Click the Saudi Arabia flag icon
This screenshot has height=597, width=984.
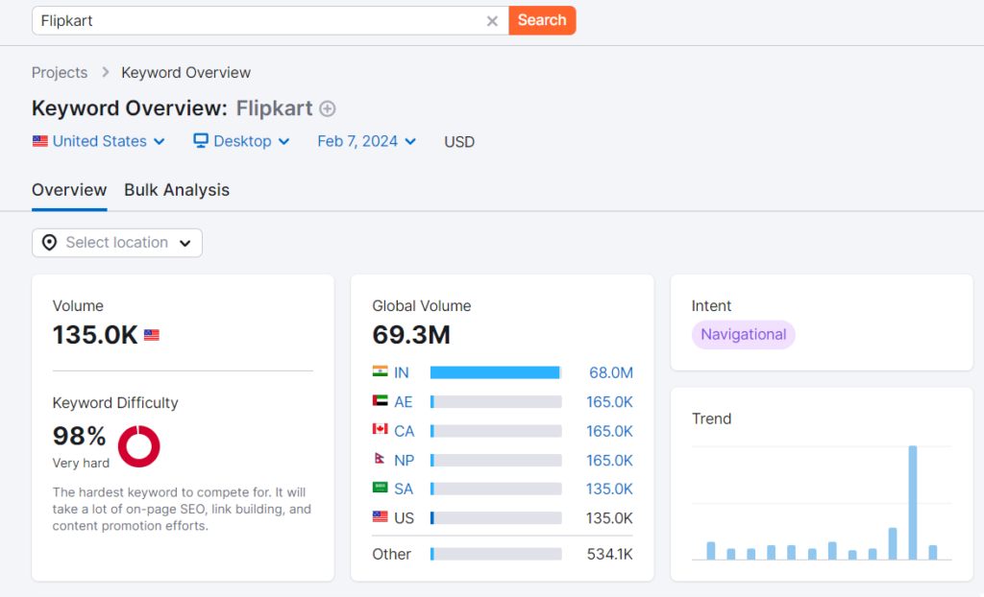(380, 488)
